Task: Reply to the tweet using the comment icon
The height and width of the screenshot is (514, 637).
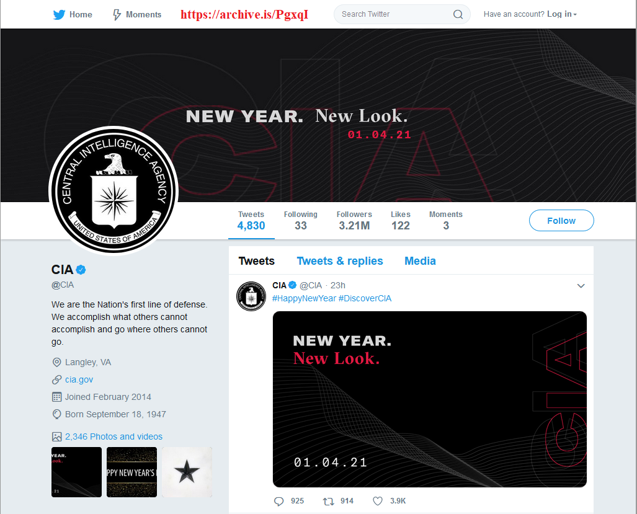Action: 278,501
